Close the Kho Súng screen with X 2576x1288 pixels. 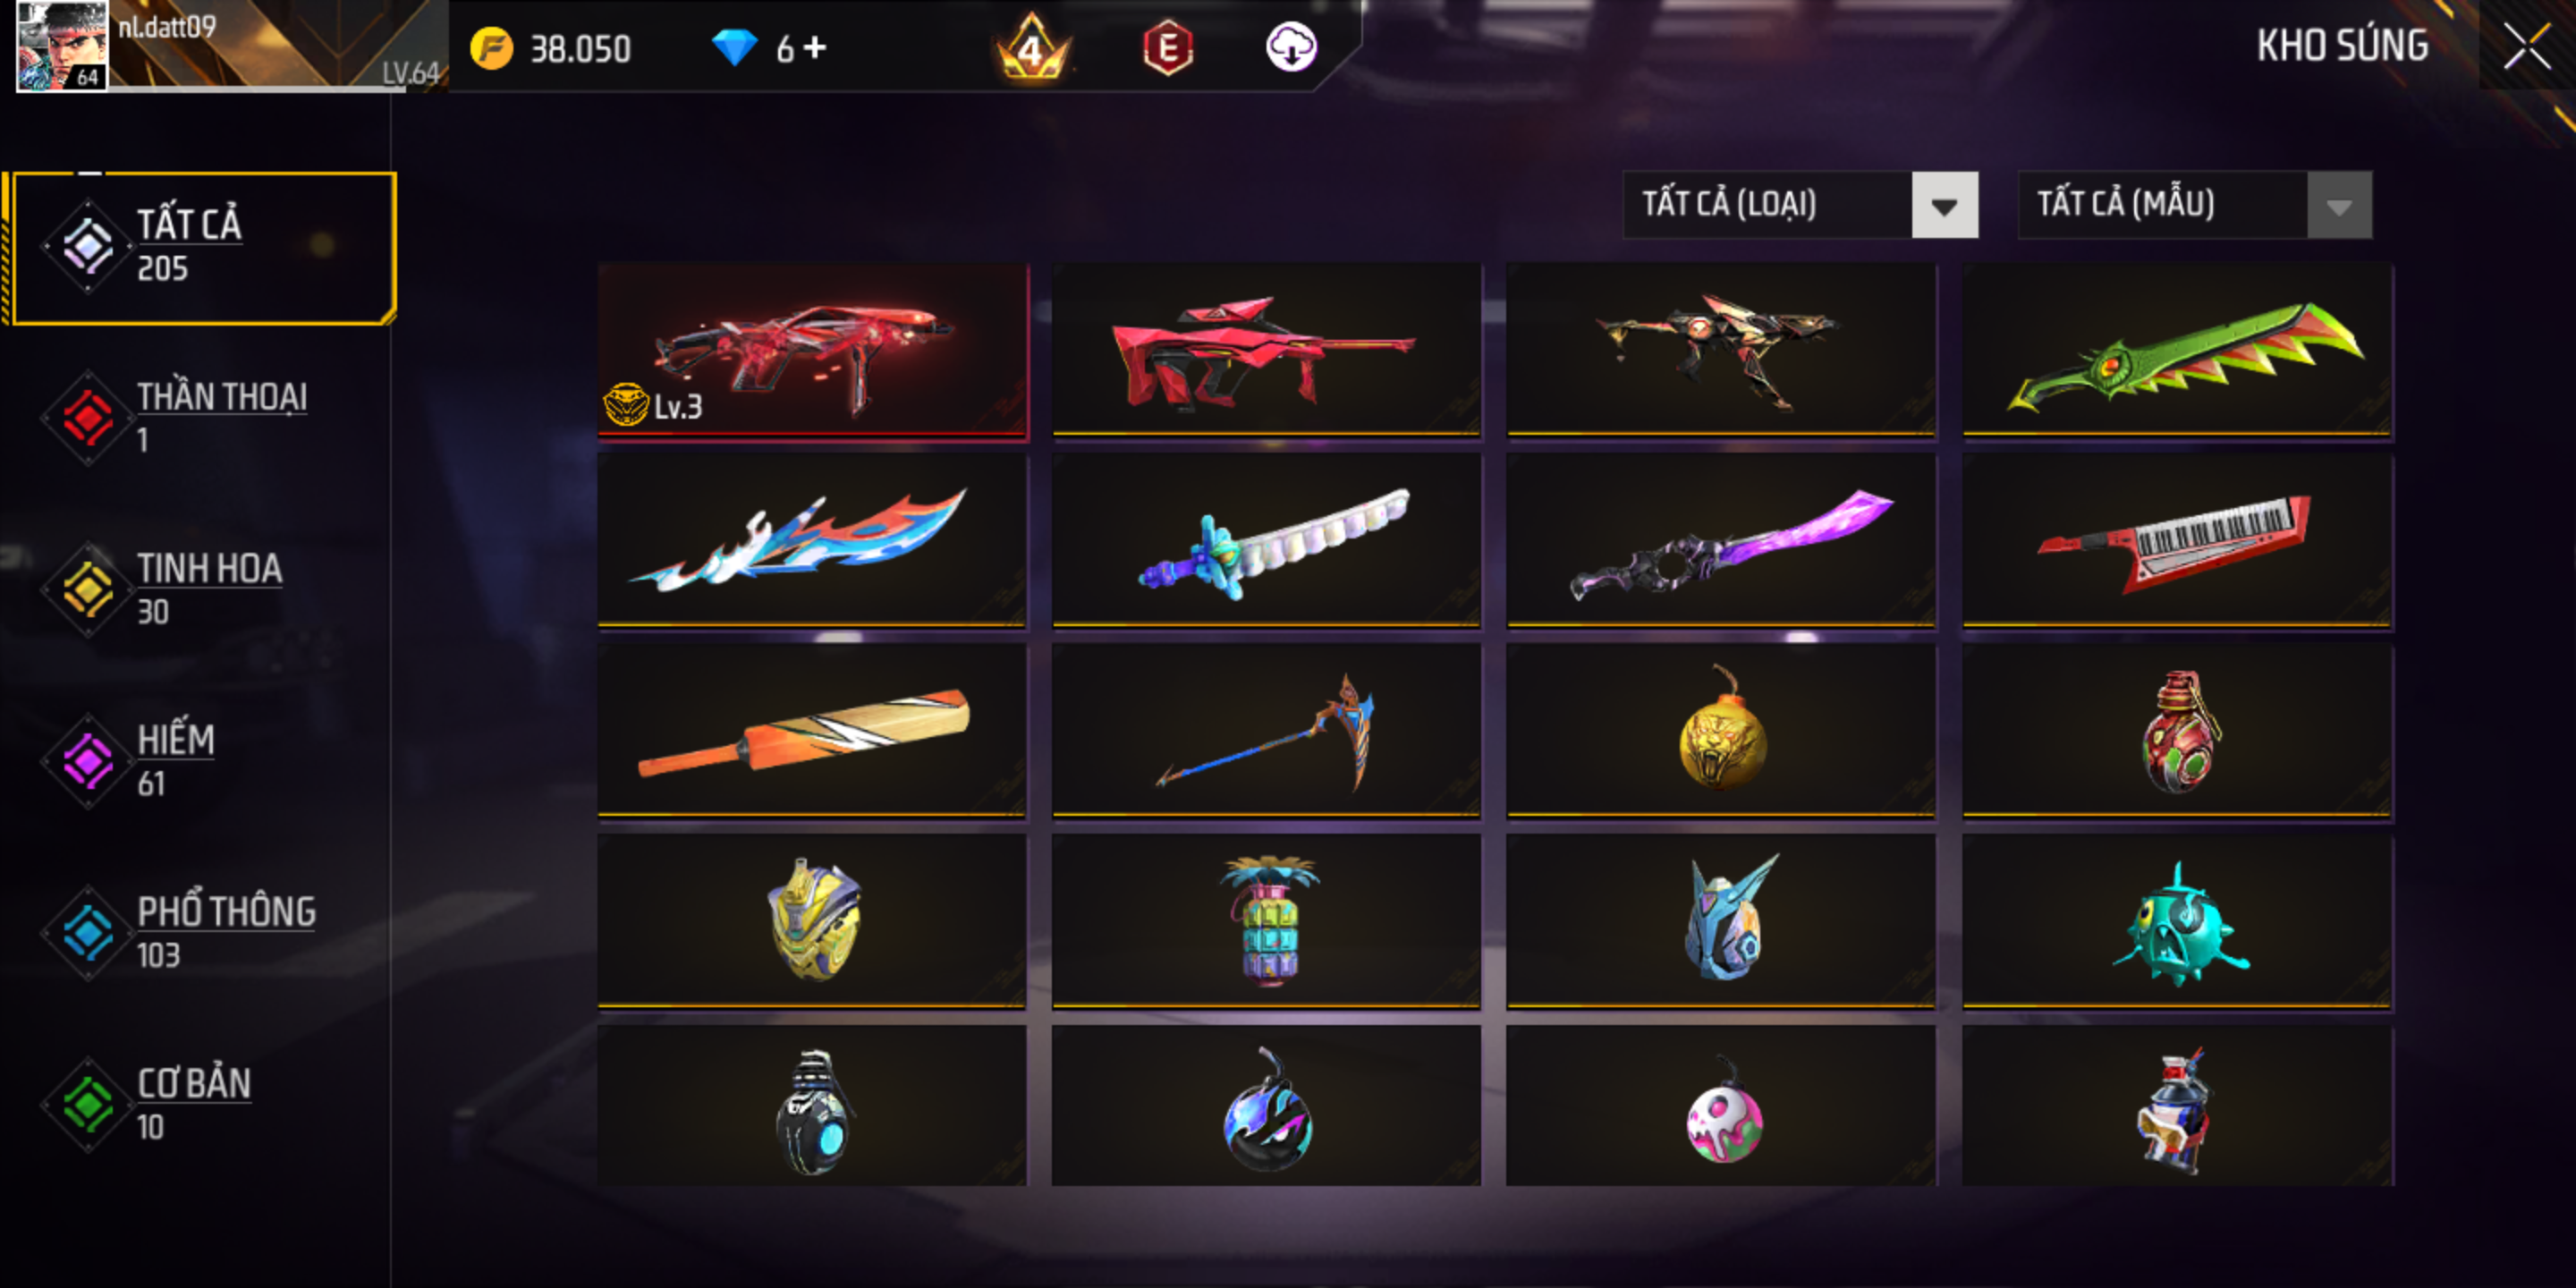tap(2526, 46)
